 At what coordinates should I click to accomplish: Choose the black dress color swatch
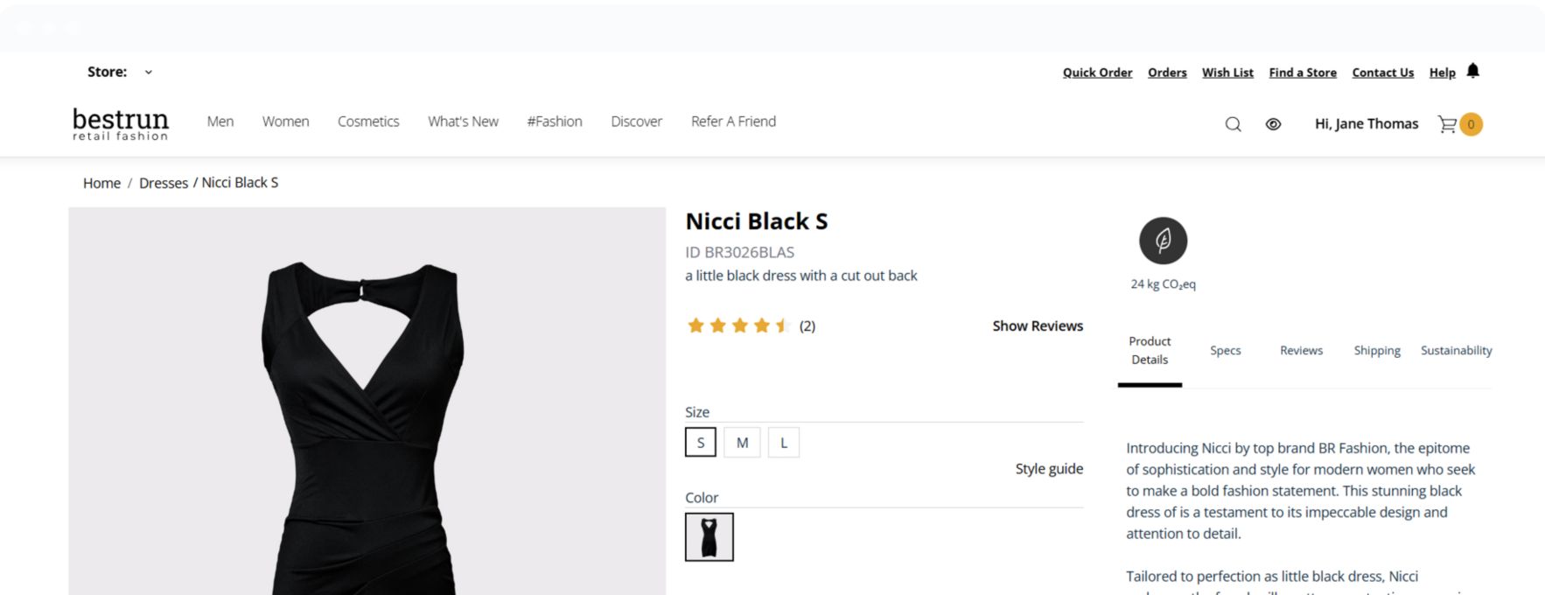(709, 536)
